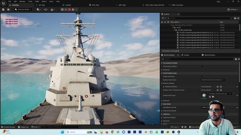Click the eject from player icon
The width and height of the screenshot is (241, 135).
point(73,9)
